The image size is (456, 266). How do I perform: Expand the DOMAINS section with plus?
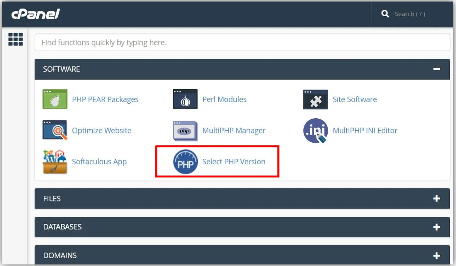click(436, 256)
